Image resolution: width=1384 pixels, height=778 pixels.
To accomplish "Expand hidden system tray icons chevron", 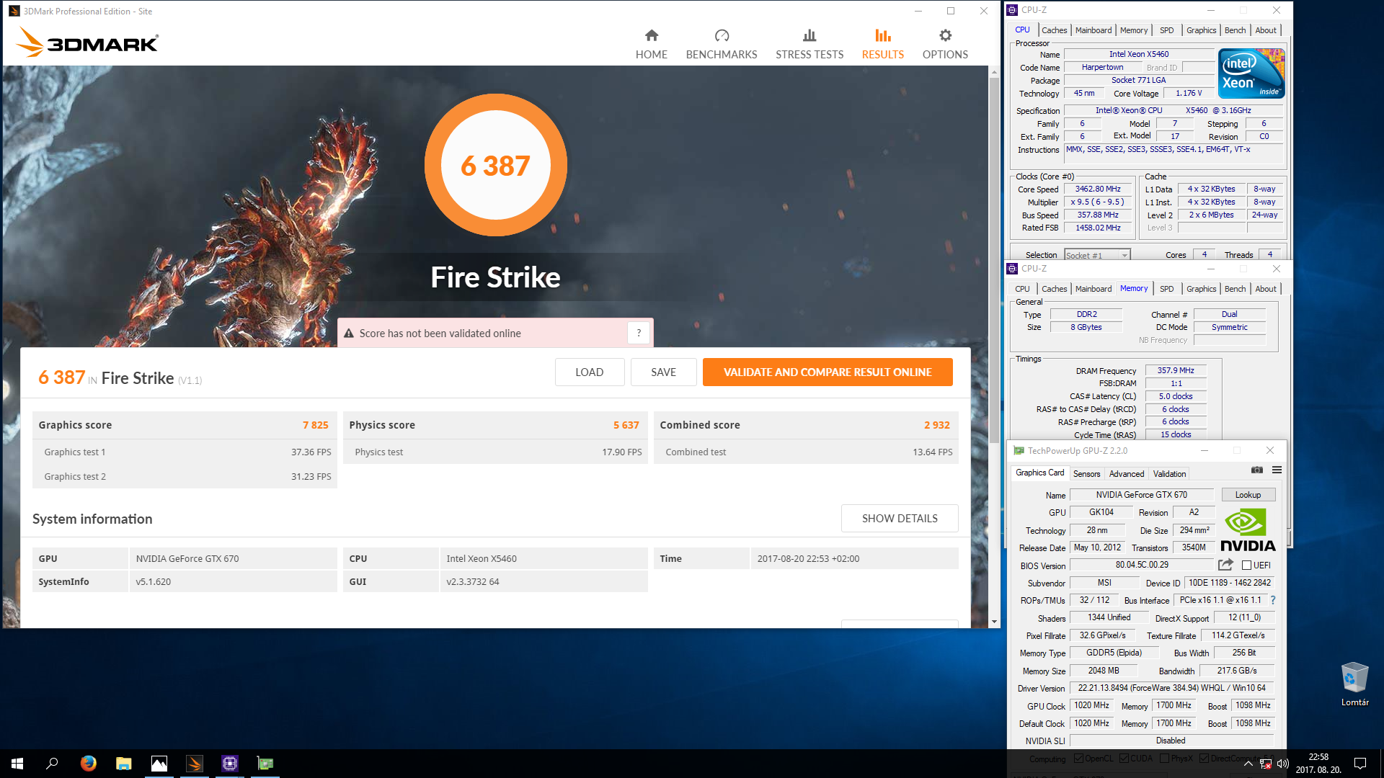I will point(1248,764).
